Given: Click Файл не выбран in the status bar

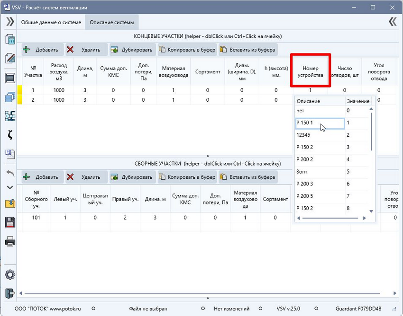Looking at the screenshot, I should click(x=148, y=308).
